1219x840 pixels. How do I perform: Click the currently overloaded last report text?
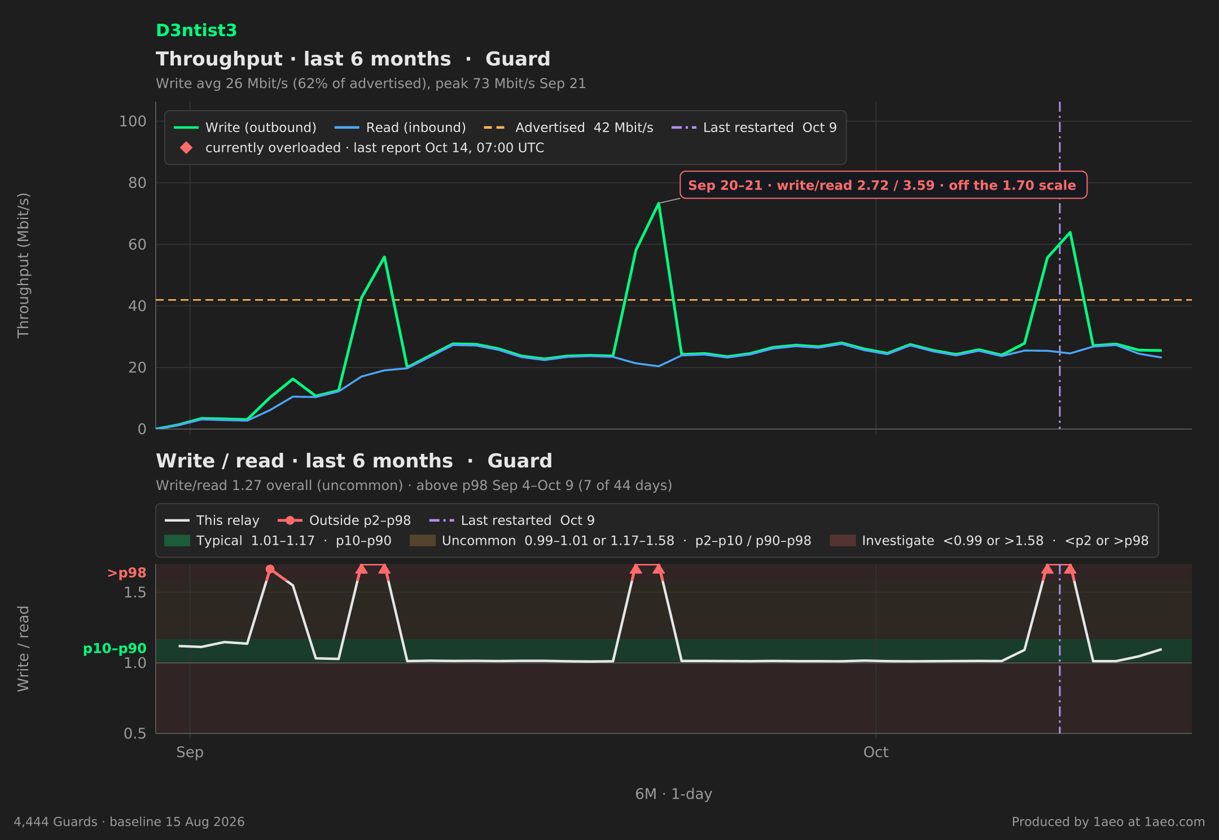(x=375, y=148)
